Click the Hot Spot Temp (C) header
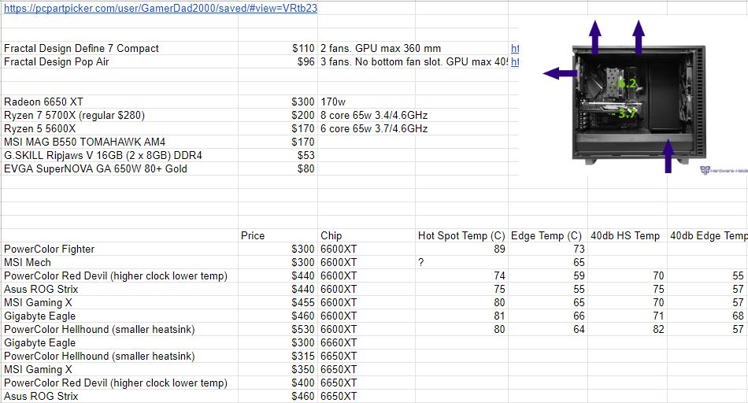 [x=461, y=235]
